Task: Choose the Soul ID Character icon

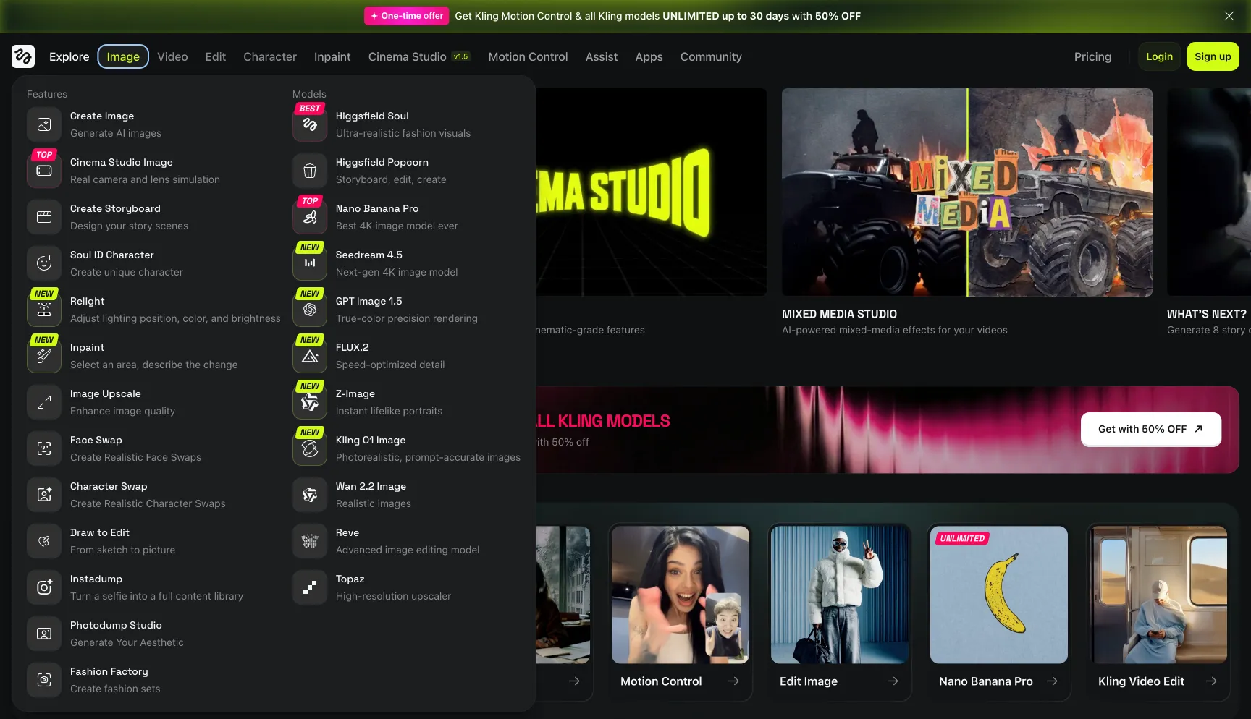Action: [44, 263]
